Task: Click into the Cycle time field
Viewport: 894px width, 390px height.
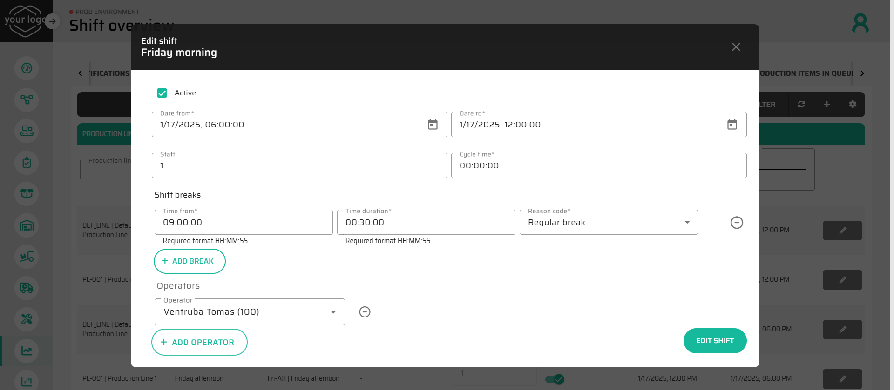Action: 598,166
